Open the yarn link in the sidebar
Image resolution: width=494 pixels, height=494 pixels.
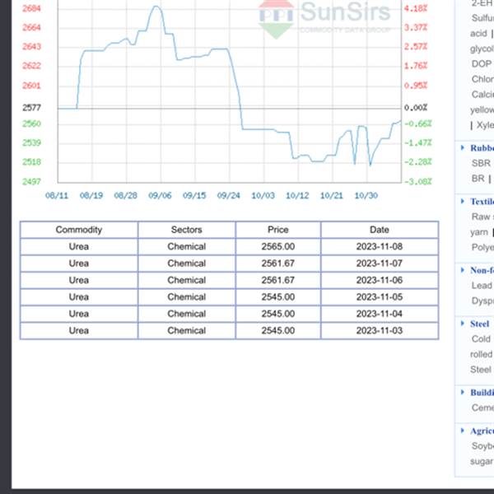pyautogui.click(x=479, y=232)
